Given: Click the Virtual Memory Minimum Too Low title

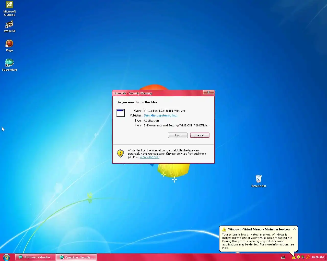Looking at the screenshot, I should 259,229.
